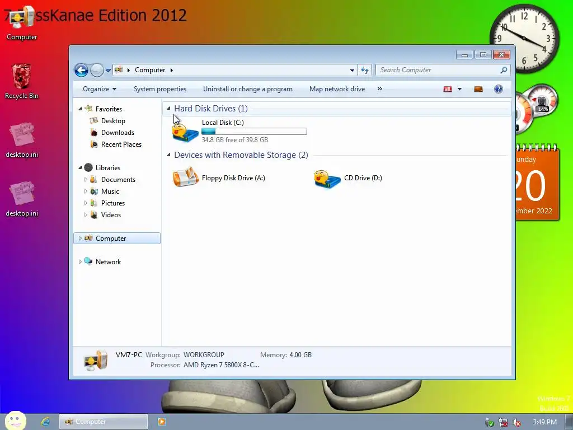The image size is (573, 430).
Task: Toggle the preview pane
Action: [x=478, y=89]
